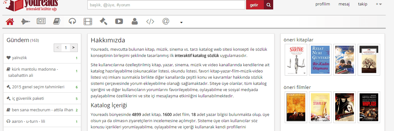Open the film strip cinema channel icon
The image size is (394, 131).
pos(88,21)
